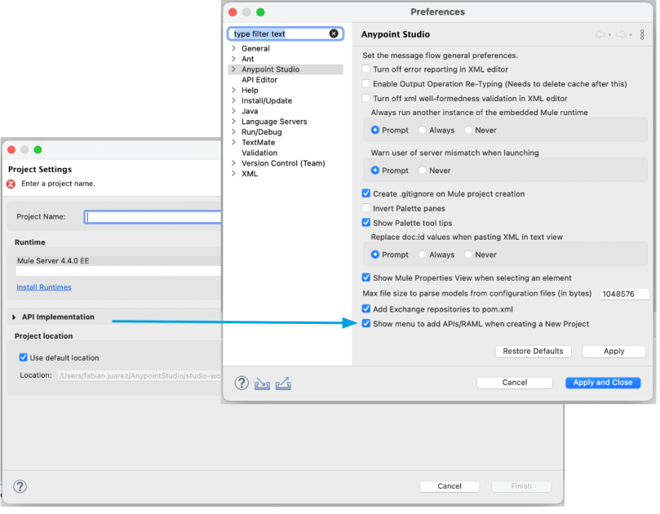The image size is (660, 514).
Task: Select Anypoint Studio in the preferences tree
Action: point(270,69)
